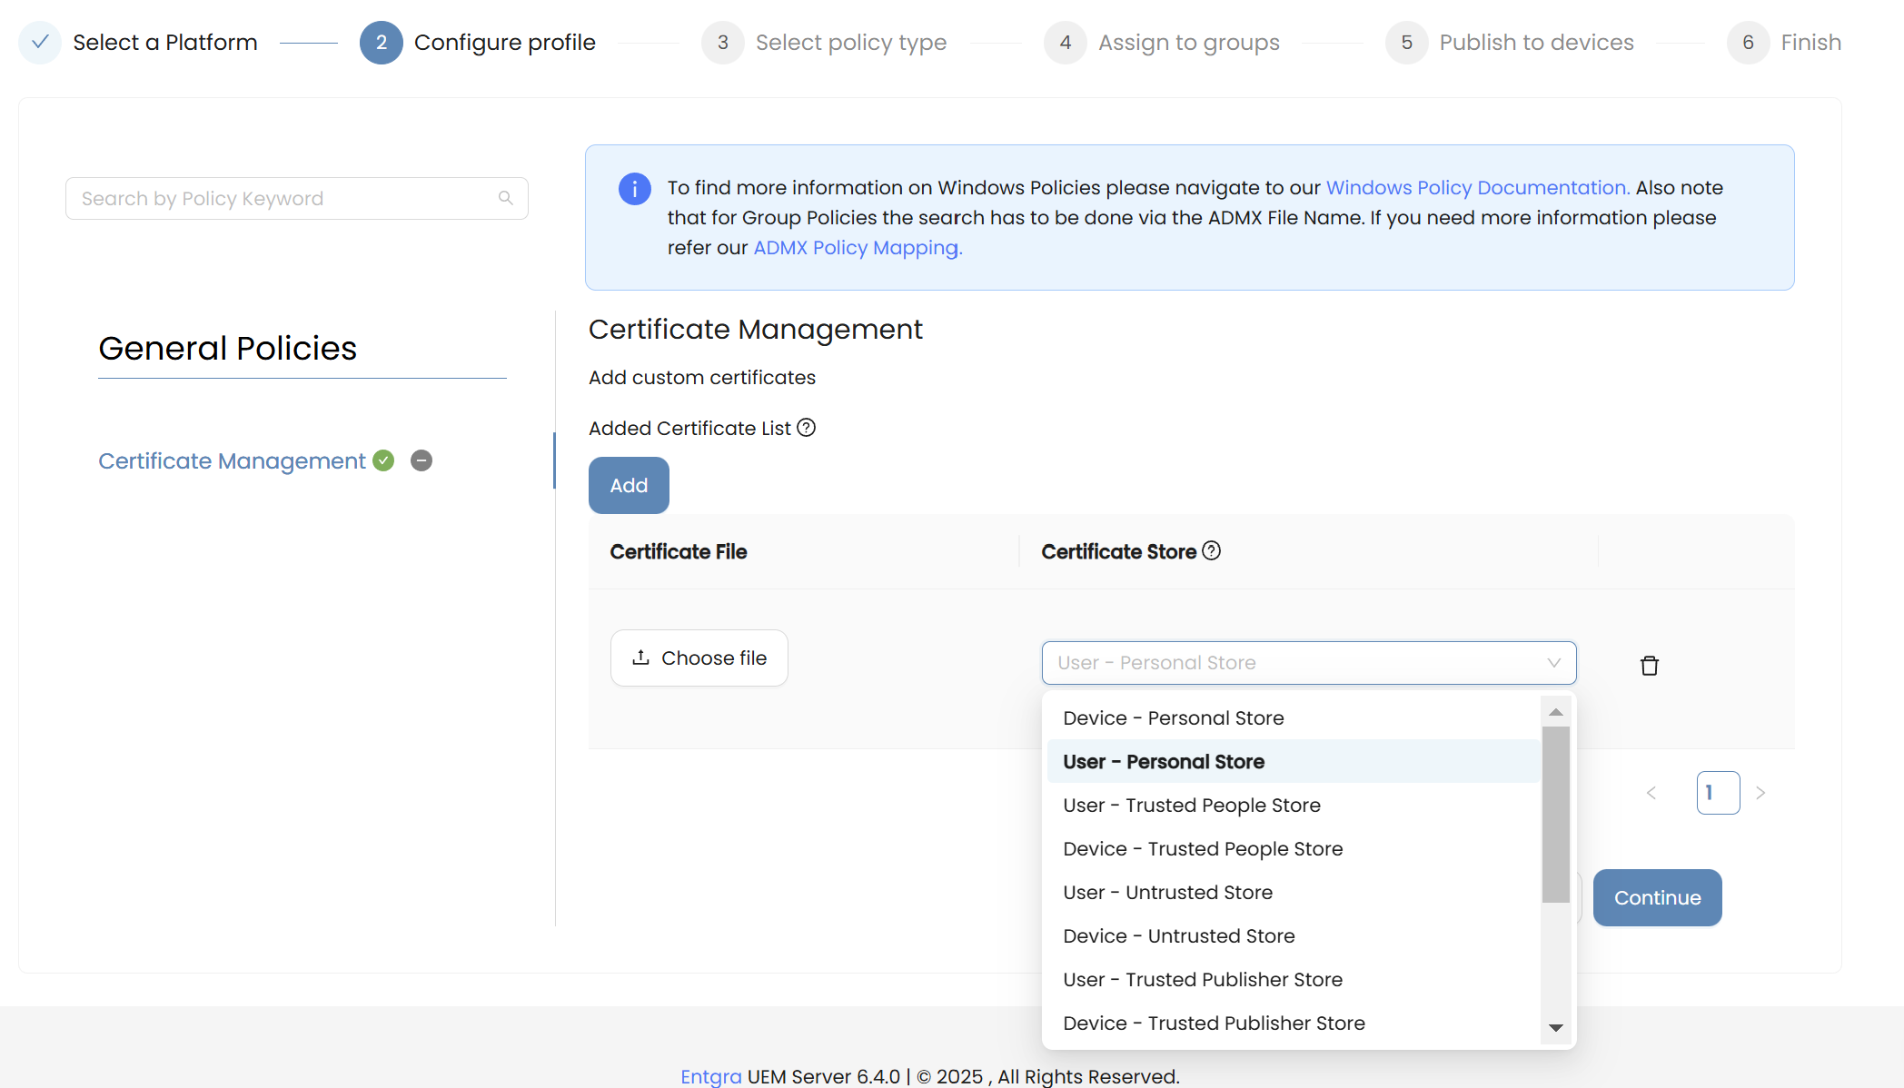Open help icon next to Certificate Store
1904x1088 pixels.
coord(1212,550)
